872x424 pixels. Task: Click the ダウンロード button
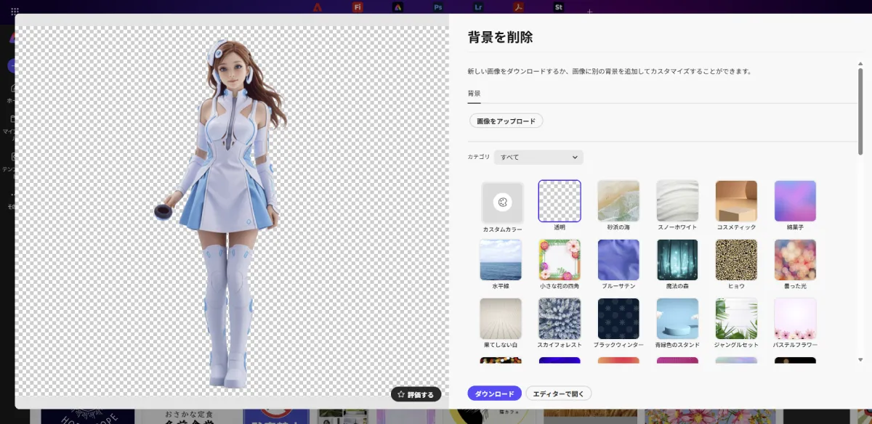[x=494, y=394]
